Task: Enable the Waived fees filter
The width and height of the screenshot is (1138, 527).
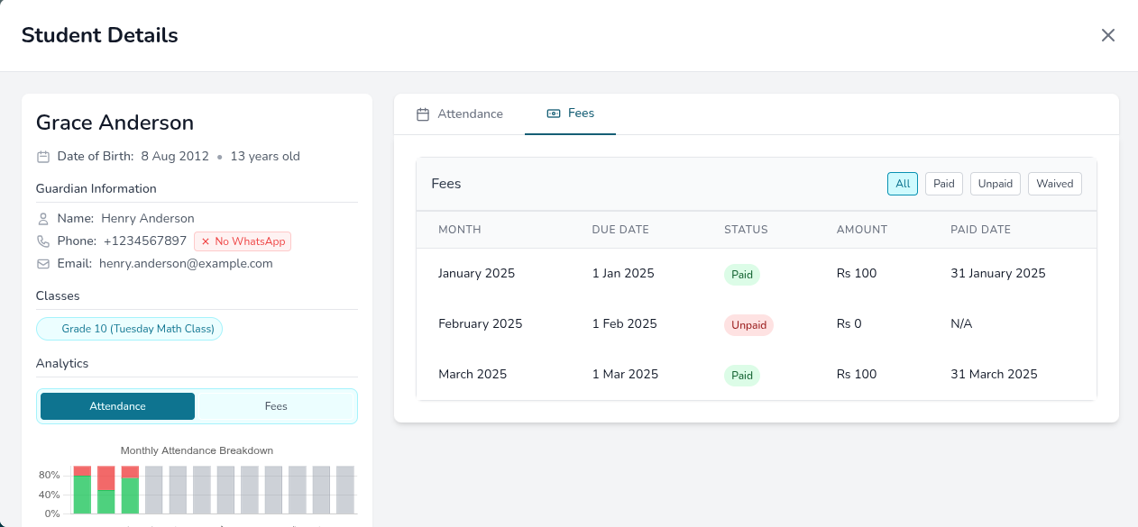Action: coord(1054,183)
